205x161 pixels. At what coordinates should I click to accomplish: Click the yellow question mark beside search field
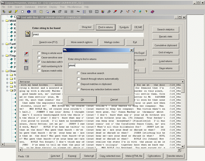pos(28,34)
